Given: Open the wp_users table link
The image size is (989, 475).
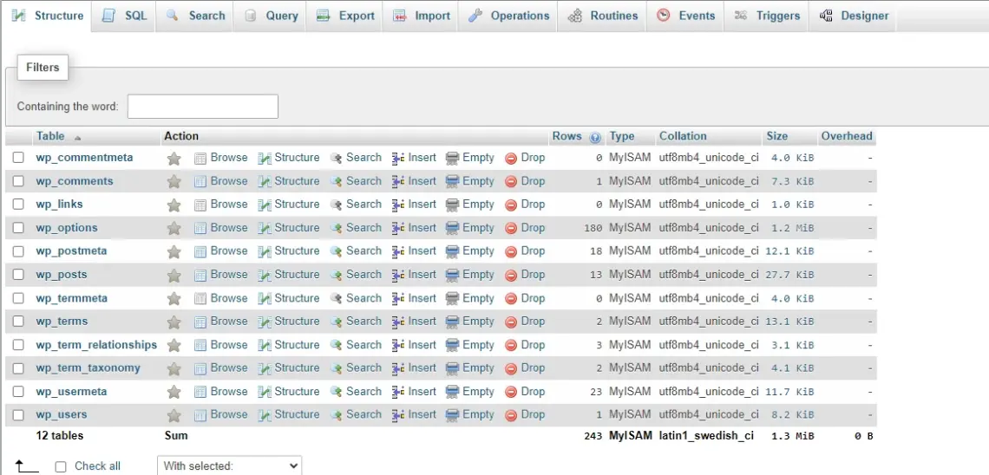Looking at the screenshot, I should (x=62, y=414).
